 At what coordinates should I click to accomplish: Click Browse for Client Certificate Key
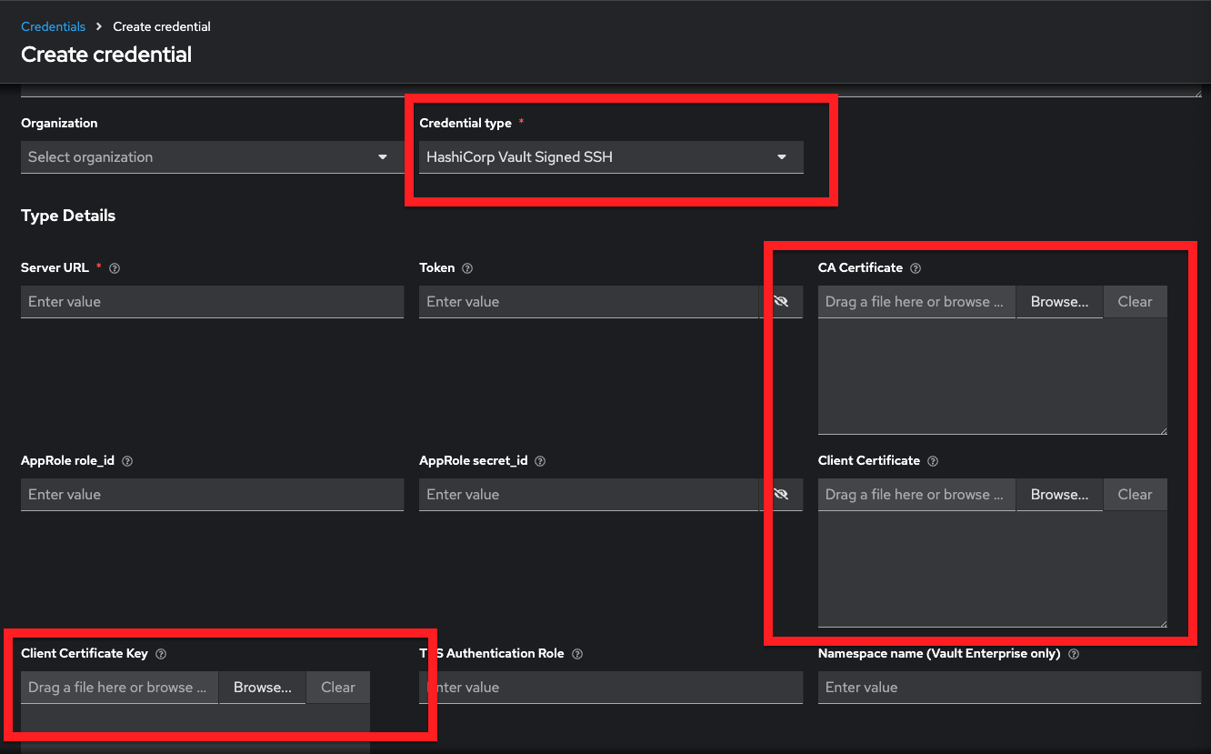(x=262, y=688)
